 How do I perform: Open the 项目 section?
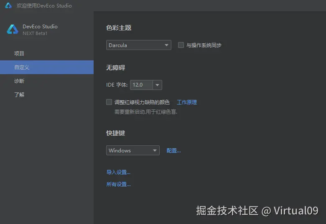(x=47, y=53)
